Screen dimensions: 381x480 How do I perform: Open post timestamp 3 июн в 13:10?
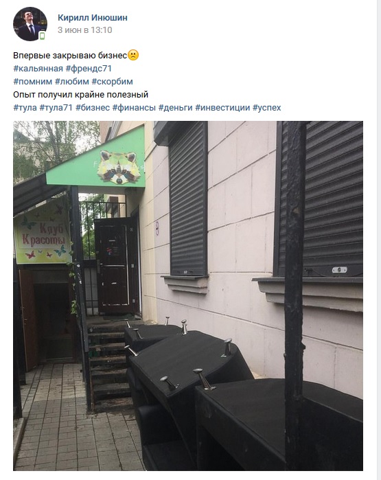pyautogui.click(x=84, y=30)
